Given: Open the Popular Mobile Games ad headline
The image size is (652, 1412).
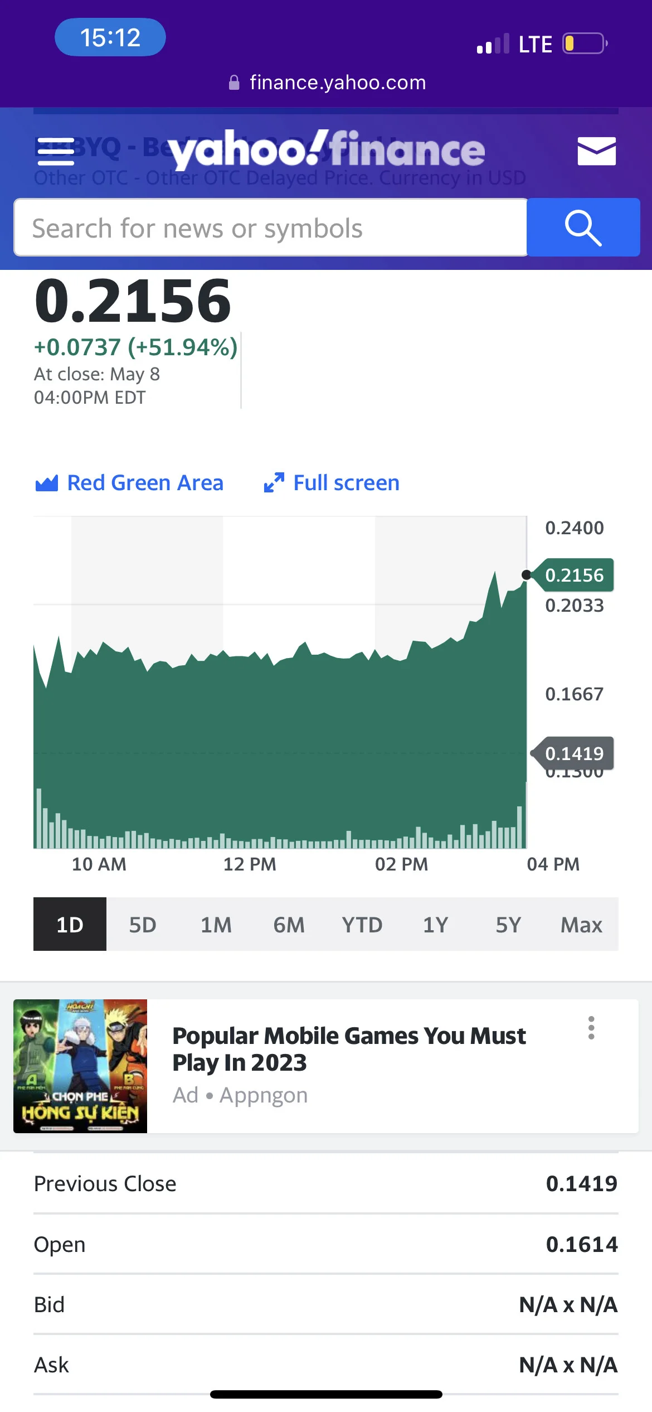Looking at the screenshot, I should click(x=349, y=1049).
